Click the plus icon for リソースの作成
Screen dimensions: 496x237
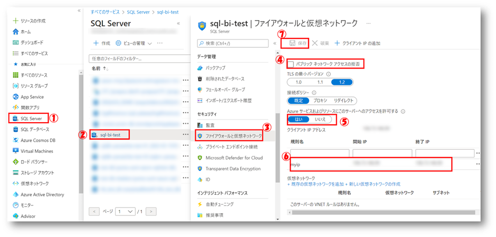(15, 21)
